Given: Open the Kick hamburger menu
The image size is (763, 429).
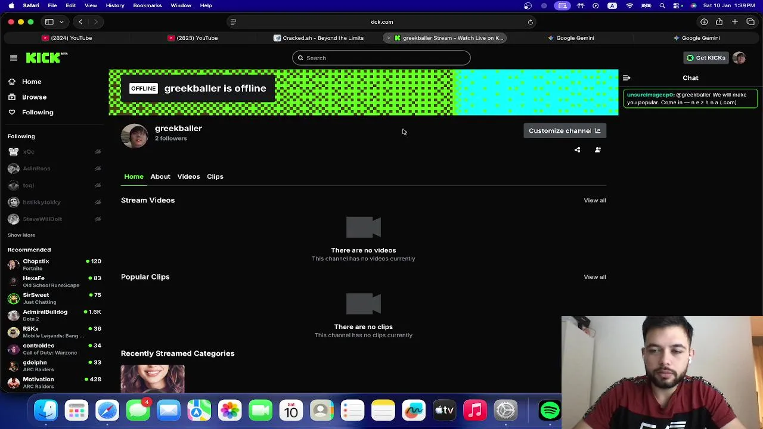Looking at the screenshot, I should [14, 58].
